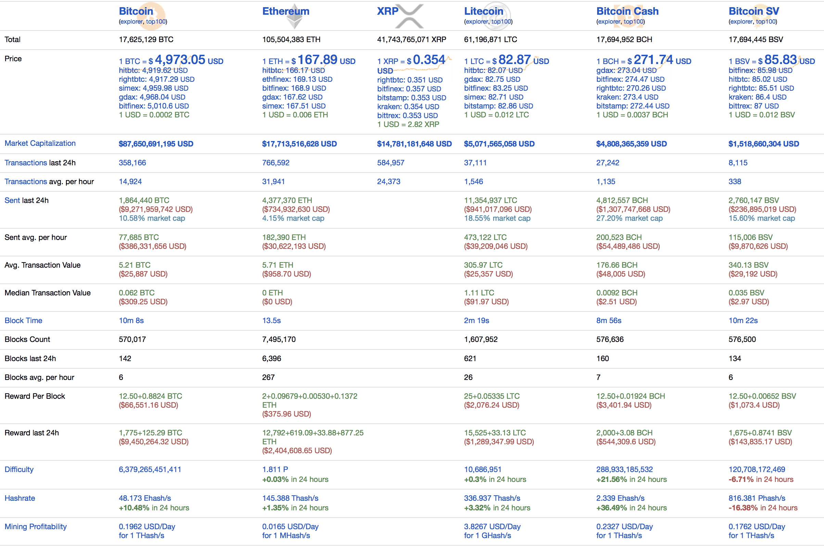
Task: Open Transactions link in last 24h row
Action: 26,163
